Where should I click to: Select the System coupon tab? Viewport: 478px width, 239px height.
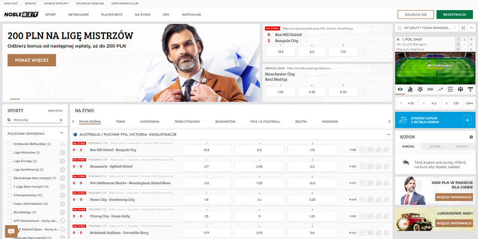pos(461,146)
